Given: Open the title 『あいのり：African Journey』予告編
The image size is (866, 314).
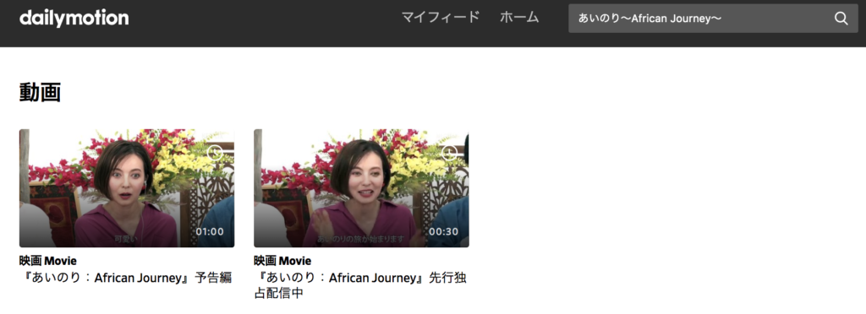Looking at the screenshot, I should (x=125, y=278).
